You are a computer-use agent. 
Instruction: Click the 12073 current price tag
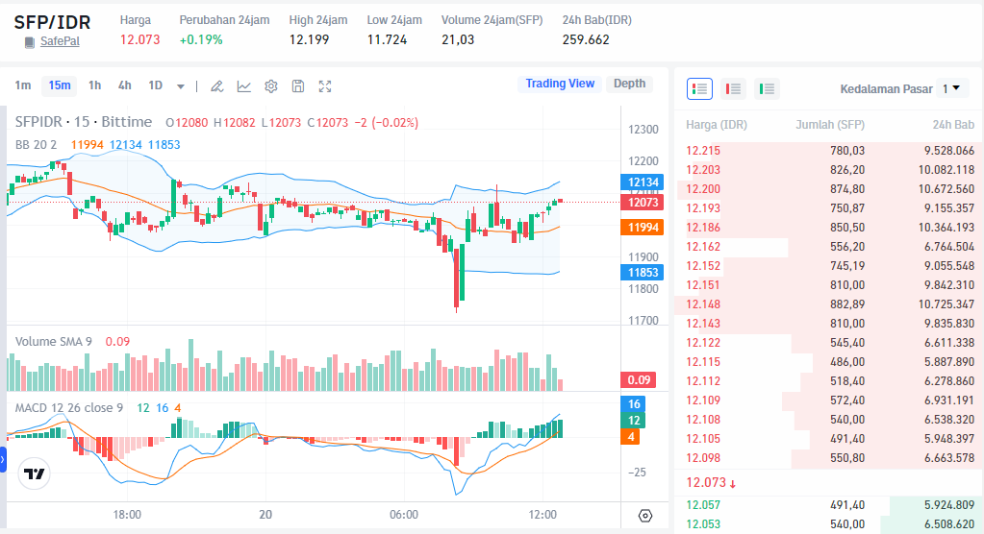click(x=643, y=203)
